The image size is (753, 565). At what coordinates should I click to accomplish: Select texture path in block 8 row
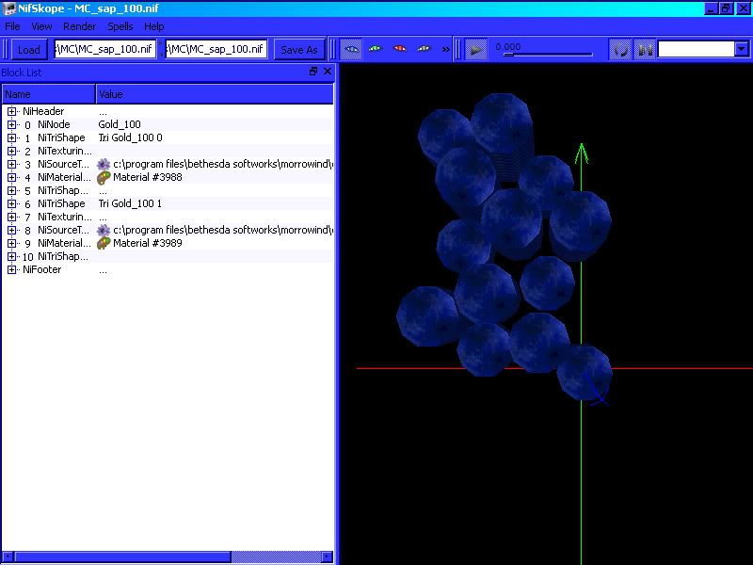coord(223,230)
